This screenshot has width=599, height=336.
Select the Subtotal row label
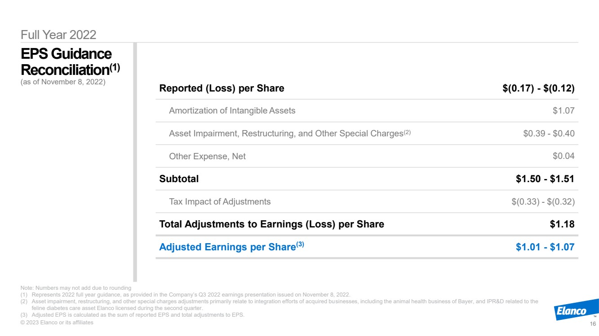(x=179, y=179)
